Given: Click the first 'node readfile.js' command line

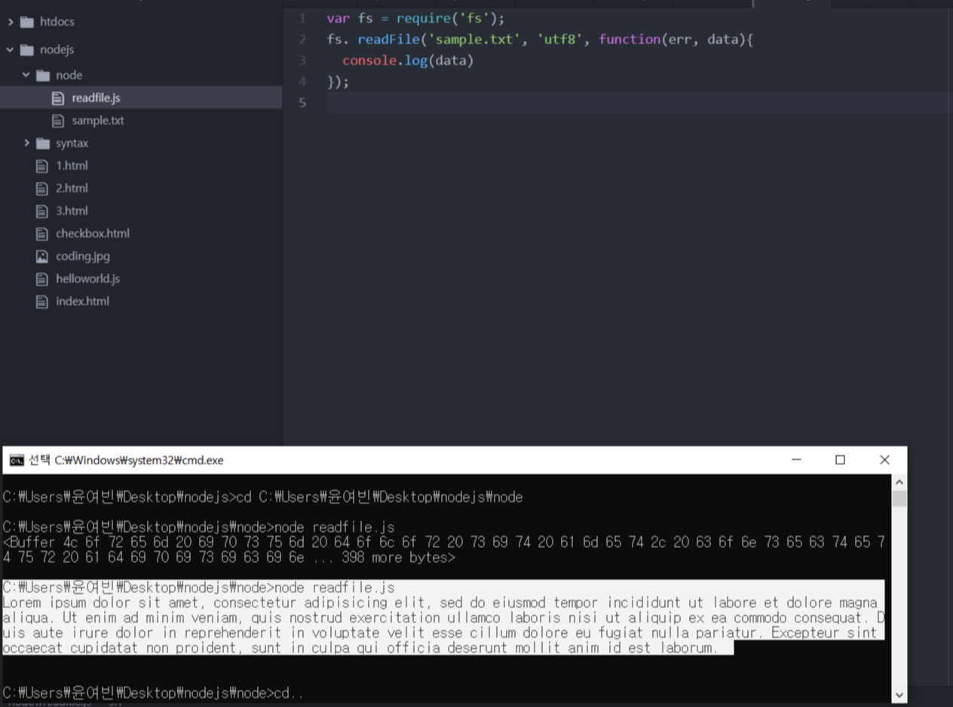Looking at the screenshot, I should (x=199, y=527).
